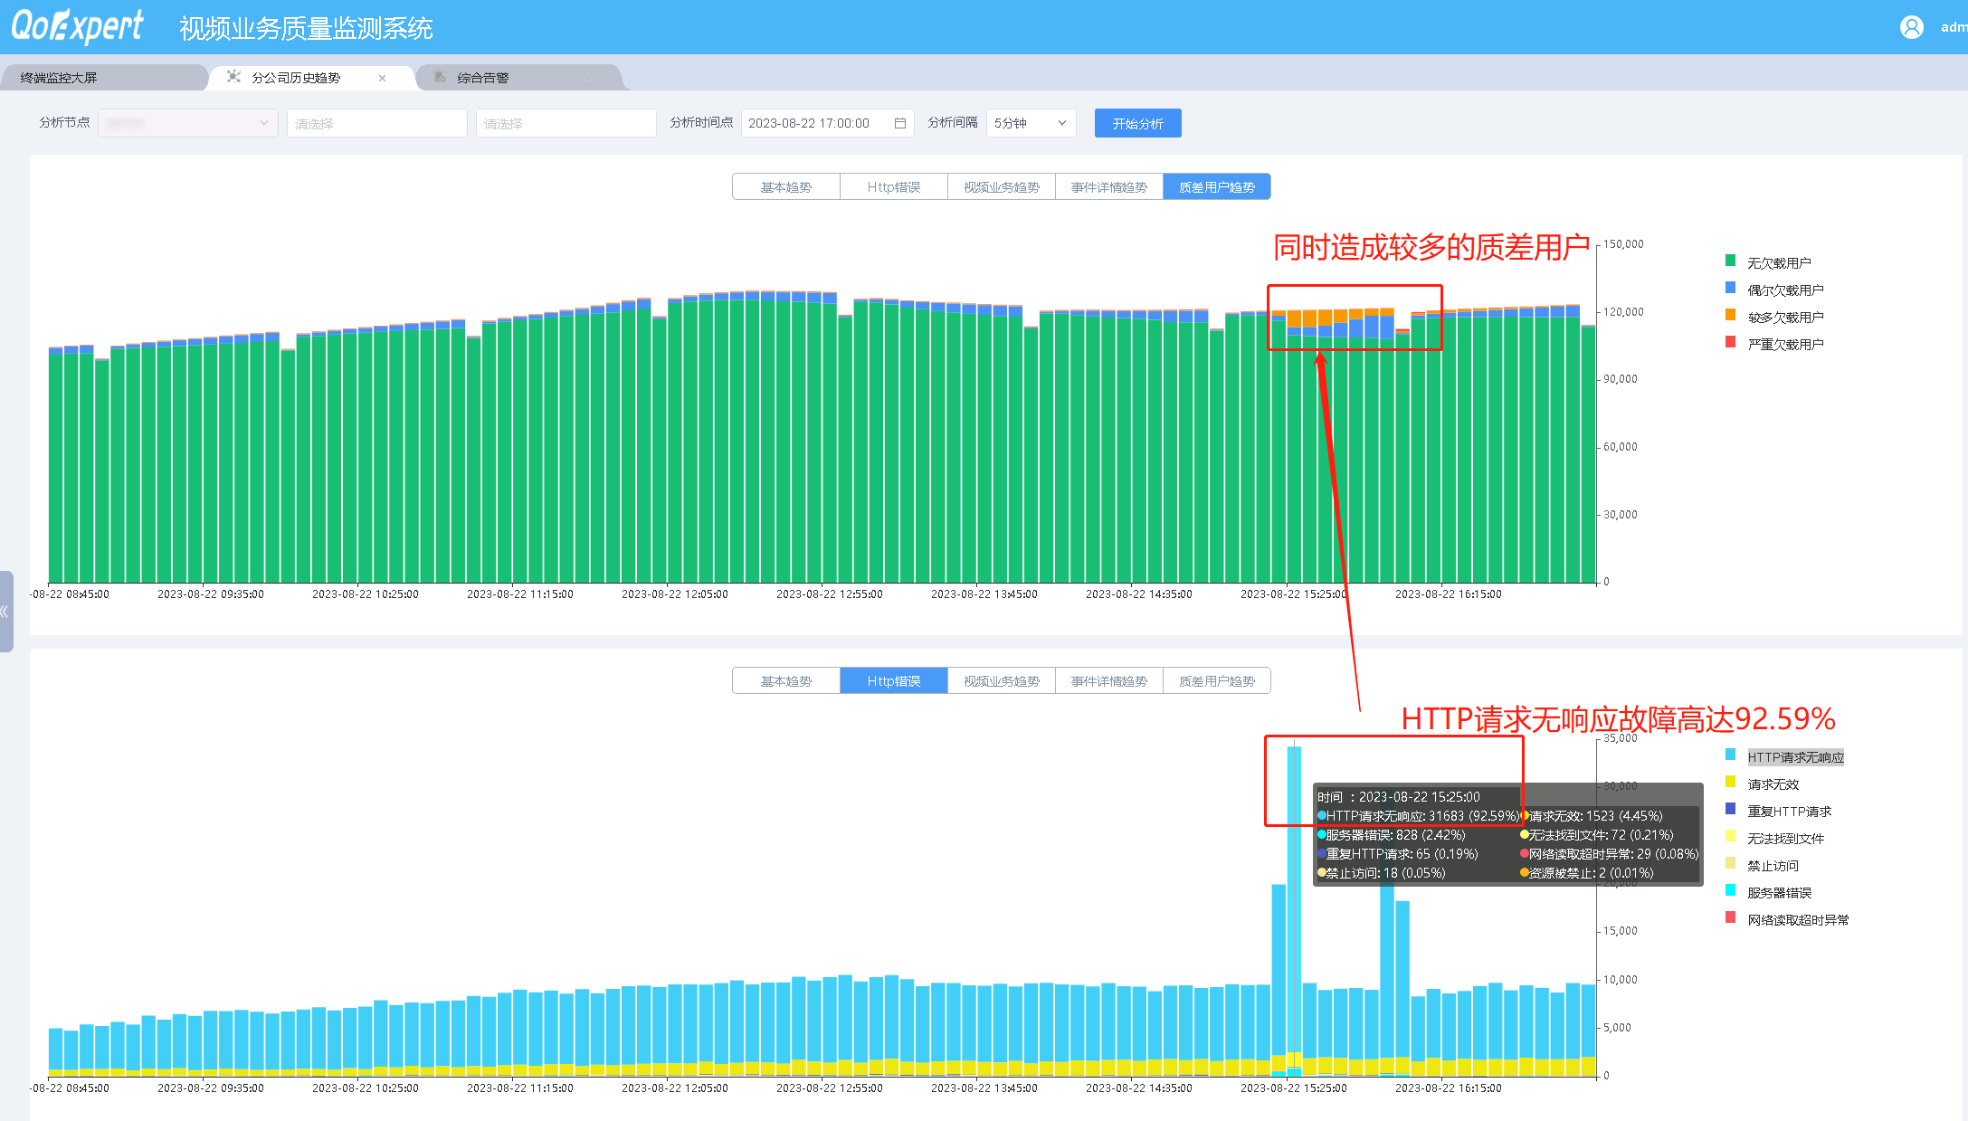This screenshot has height=1121, width=1968.
Task: Click the calendar icon in the time field
Action: pyautogui.click(x=899, y=123)
